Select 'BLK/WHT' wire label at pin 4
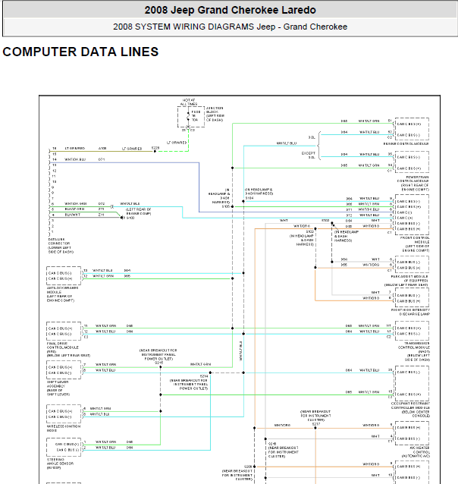Viewport: 458px width, 484px height. pyautogui.click(x=73, y=215)
